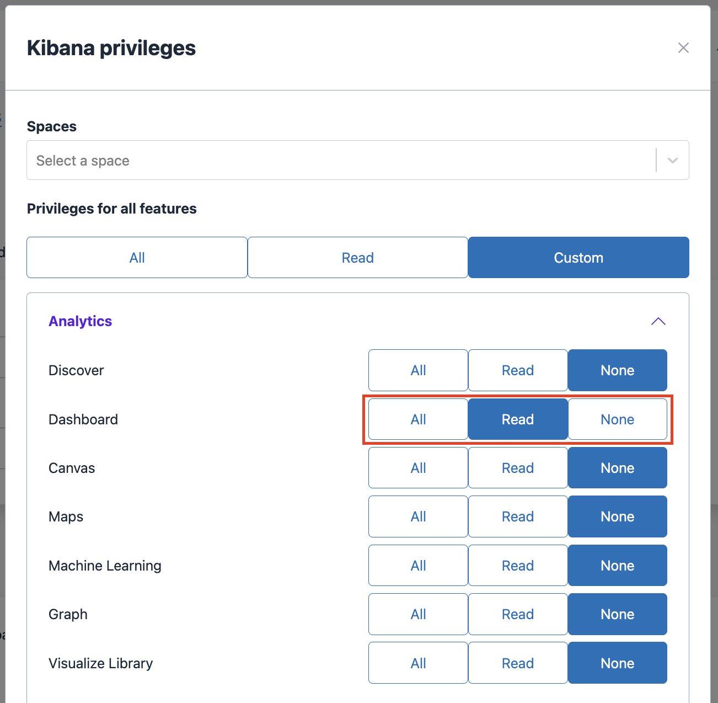Screen dimensions: 718x703
Task: Grant All privilege for Visualize Library
Action: point(418,663)
